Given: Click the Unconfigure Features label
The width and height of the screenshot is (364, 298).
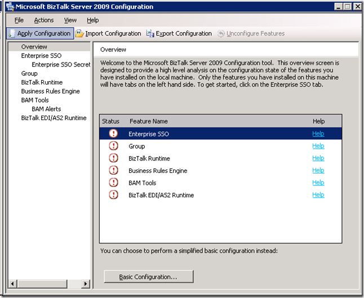Looking at the screenshot, I should [255, 33].
